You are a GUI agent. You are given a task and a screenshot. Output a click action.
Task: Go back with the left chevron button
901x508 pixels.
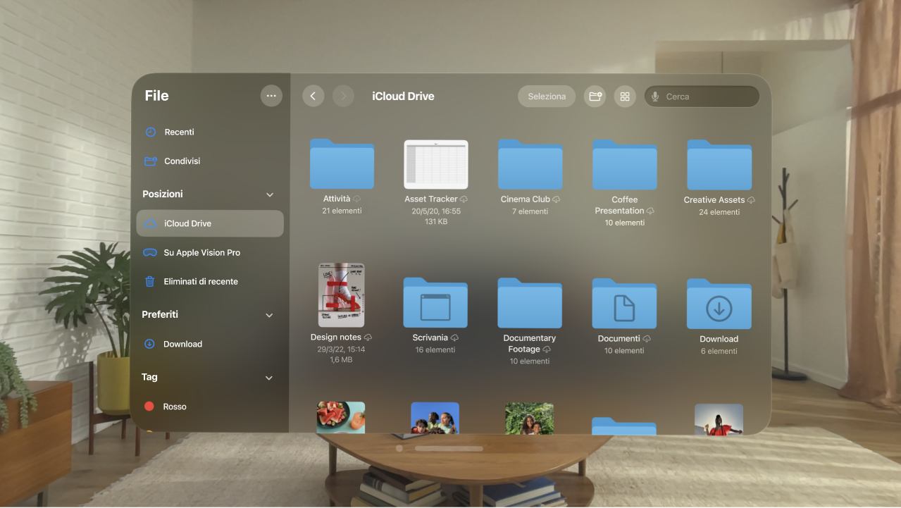(313, 97)
